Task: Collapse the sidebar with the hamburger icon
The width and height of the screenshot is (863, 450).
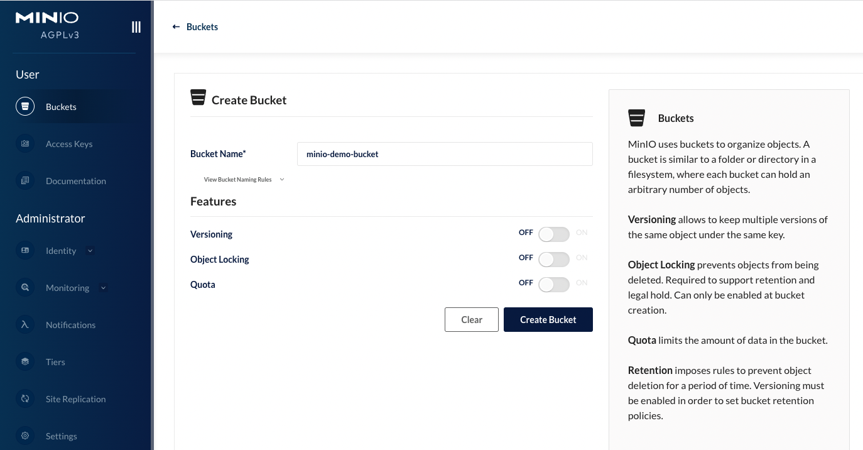Action: point(136,26)
